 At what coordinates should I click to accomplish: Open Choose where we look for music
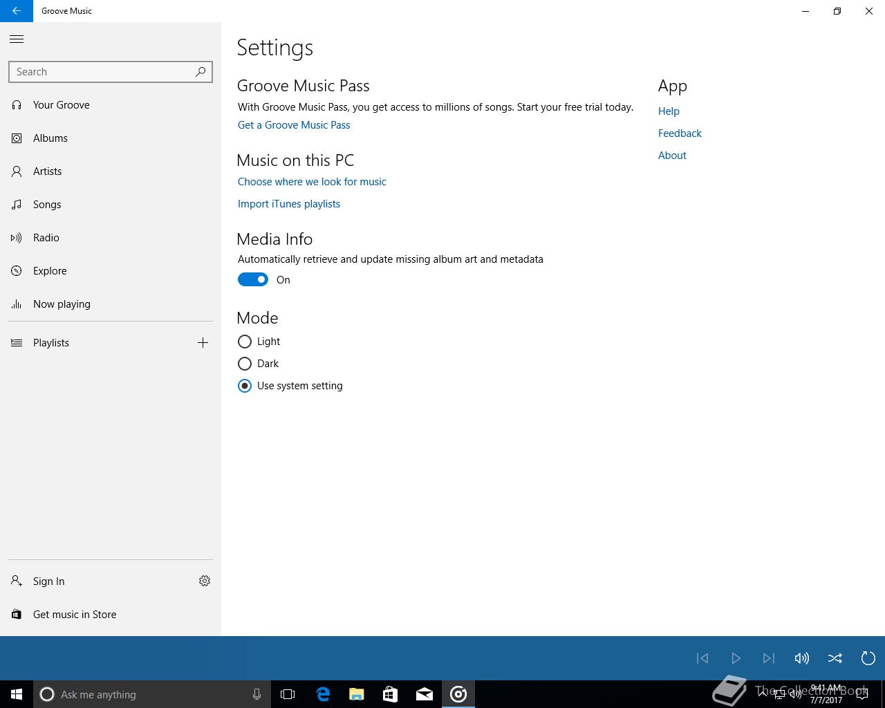312,182
